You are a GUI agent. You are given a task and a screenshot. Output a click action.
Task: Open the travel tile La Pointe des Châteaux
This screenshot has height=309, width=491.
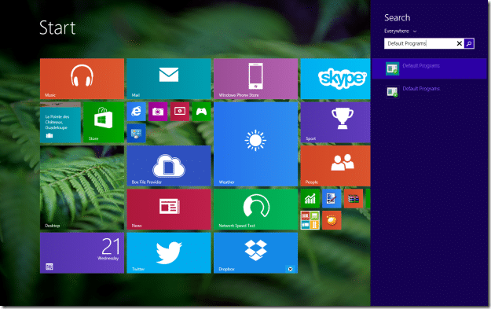click(60, 122)
